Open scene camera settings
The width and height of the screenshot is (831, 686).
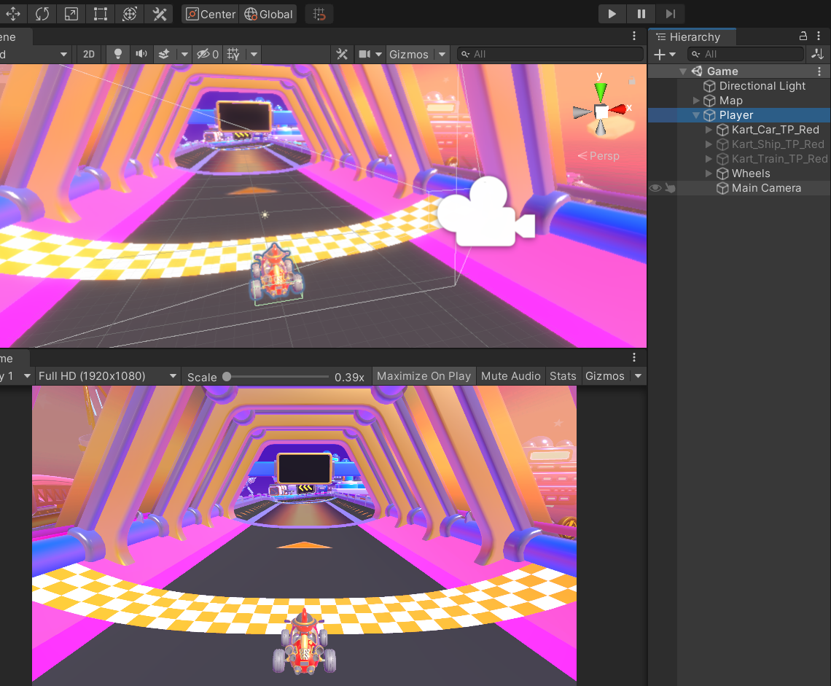pos(364,54)
